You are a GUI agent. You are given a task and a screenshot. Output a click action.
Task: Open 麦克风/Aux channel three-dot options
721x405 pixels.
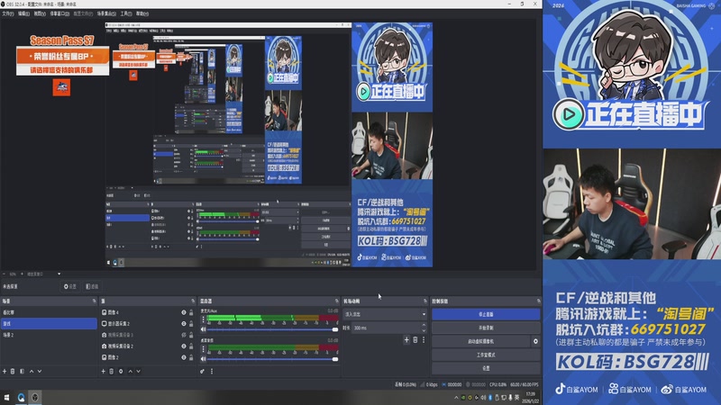pos(204,319)
